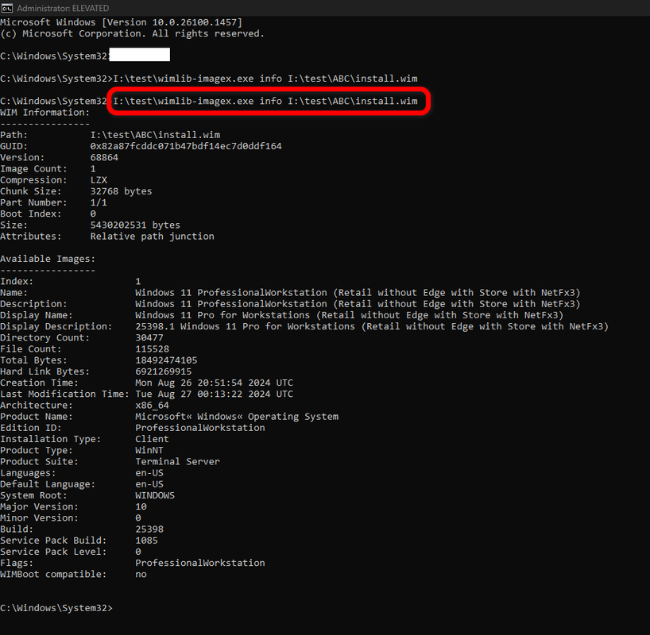
Task: Click the Microsoft Corporation copyright line
Action: pyautogui.click(x=132, y=33)
